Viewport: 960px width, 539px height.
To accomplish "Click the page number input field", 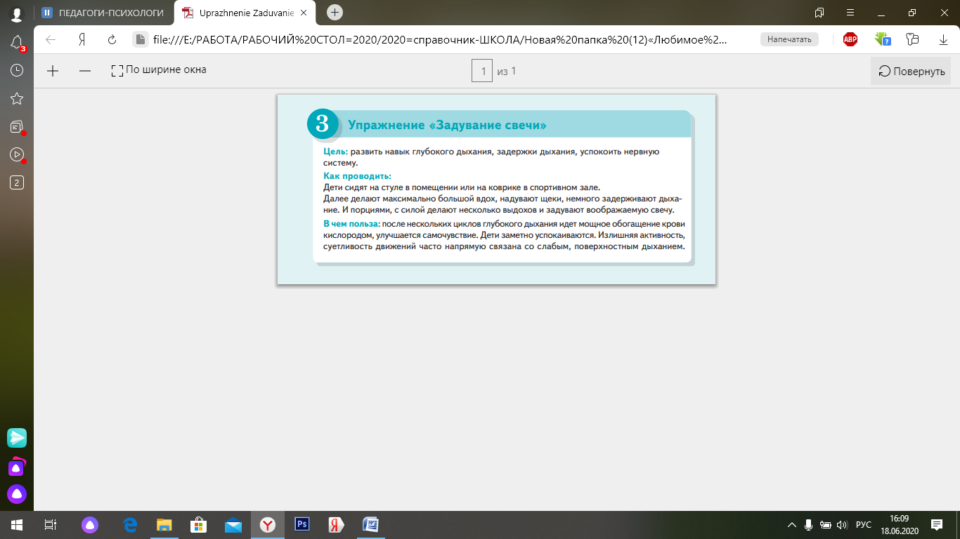I will (x=482, y=71).
